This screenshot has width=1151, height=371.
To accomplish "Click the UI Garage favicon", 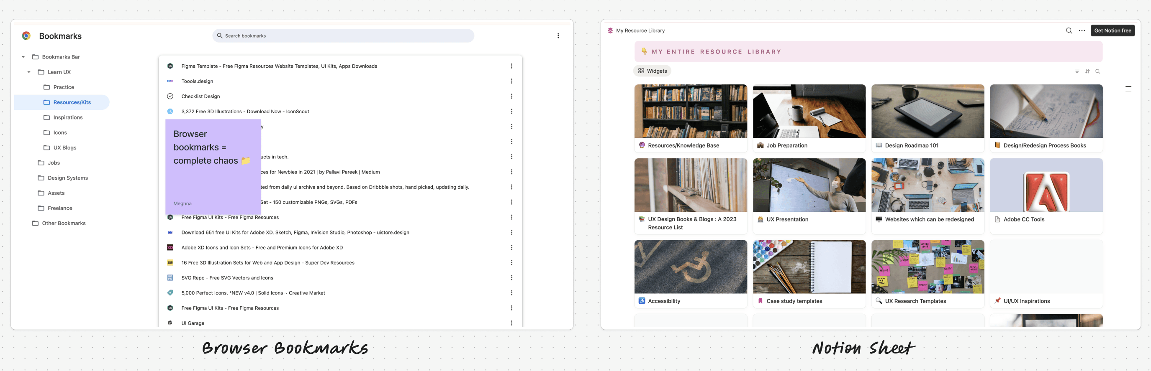I will click(x=170, y=323).
